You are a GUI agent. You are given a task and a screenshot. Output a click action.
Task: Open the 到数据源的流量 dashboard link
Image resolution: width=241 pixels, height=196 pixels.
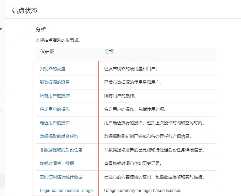(55, 82)
